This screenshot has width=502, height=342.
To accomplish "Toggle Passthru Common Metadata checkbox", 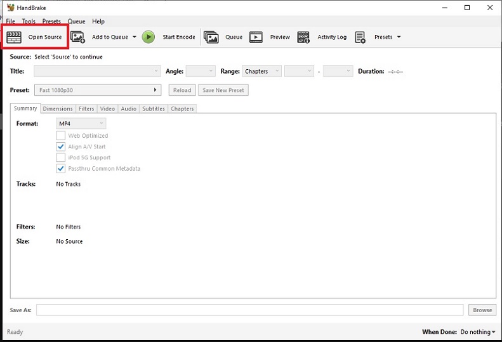I will [61, 169].
